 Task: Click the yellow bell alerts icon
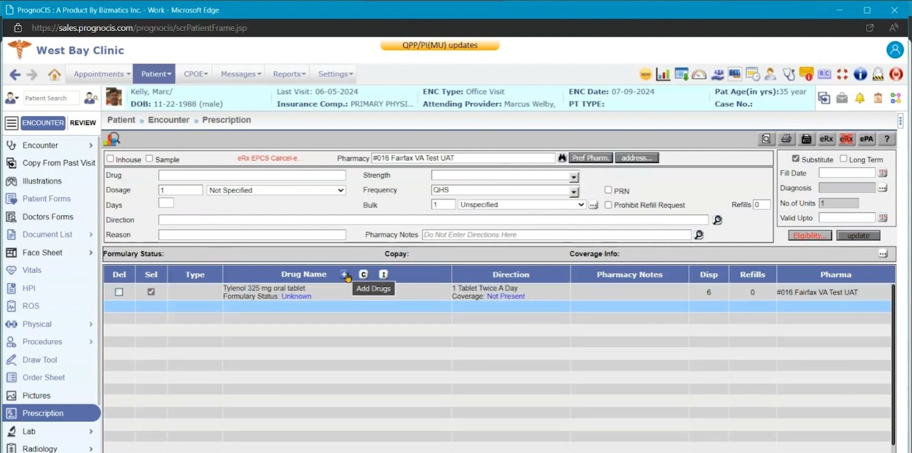pos(859,98)
